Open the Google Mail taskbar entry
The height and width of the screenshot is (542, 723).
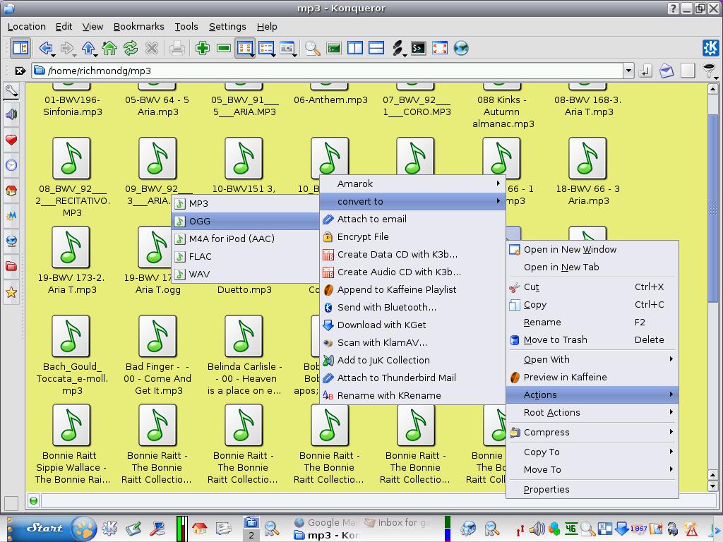[326, 523]
